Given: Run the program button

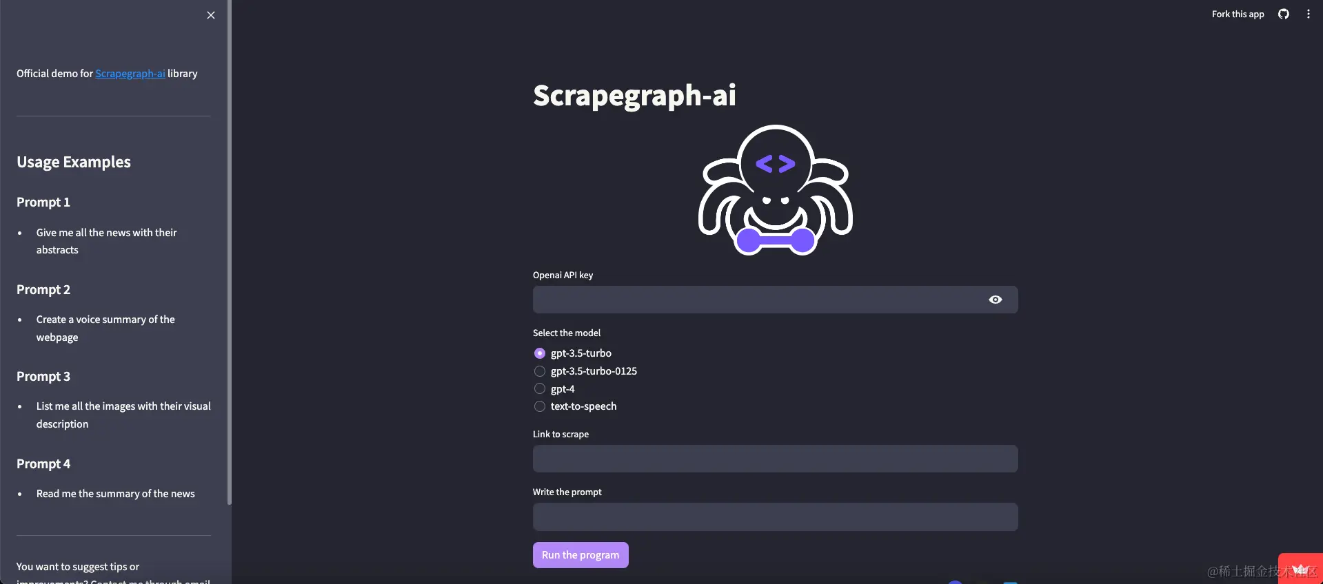Looking at the screenshot, I should (580, 555).
